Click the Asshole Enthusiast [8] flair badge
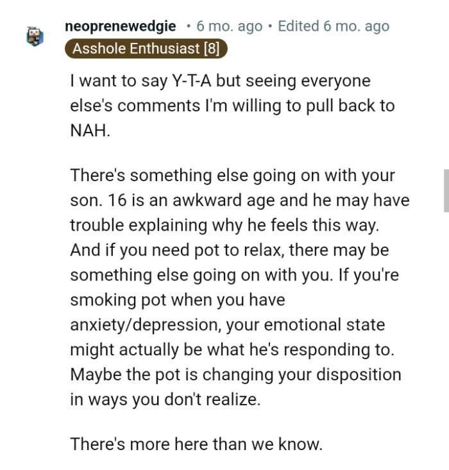 click(146, 48)
